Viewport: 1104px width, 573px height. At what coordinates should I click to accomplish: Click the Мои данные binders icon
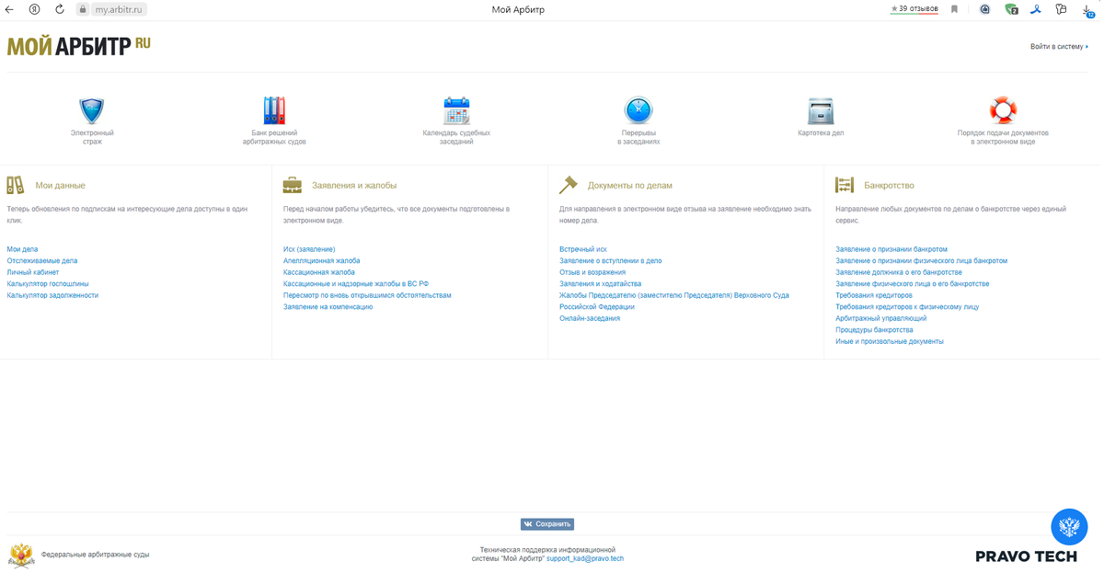pyautogui.click(x=16, y=185)
